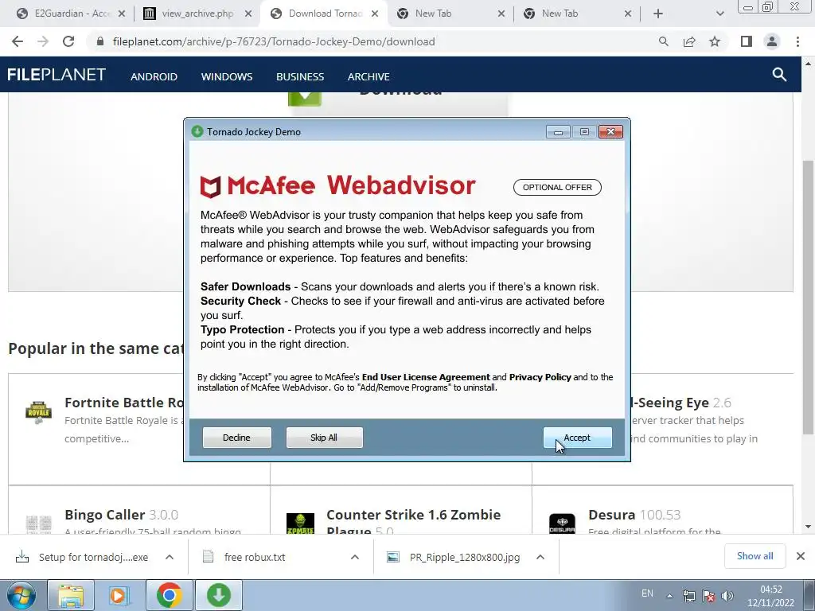Close the last New Tab

(x=628, y=14)
